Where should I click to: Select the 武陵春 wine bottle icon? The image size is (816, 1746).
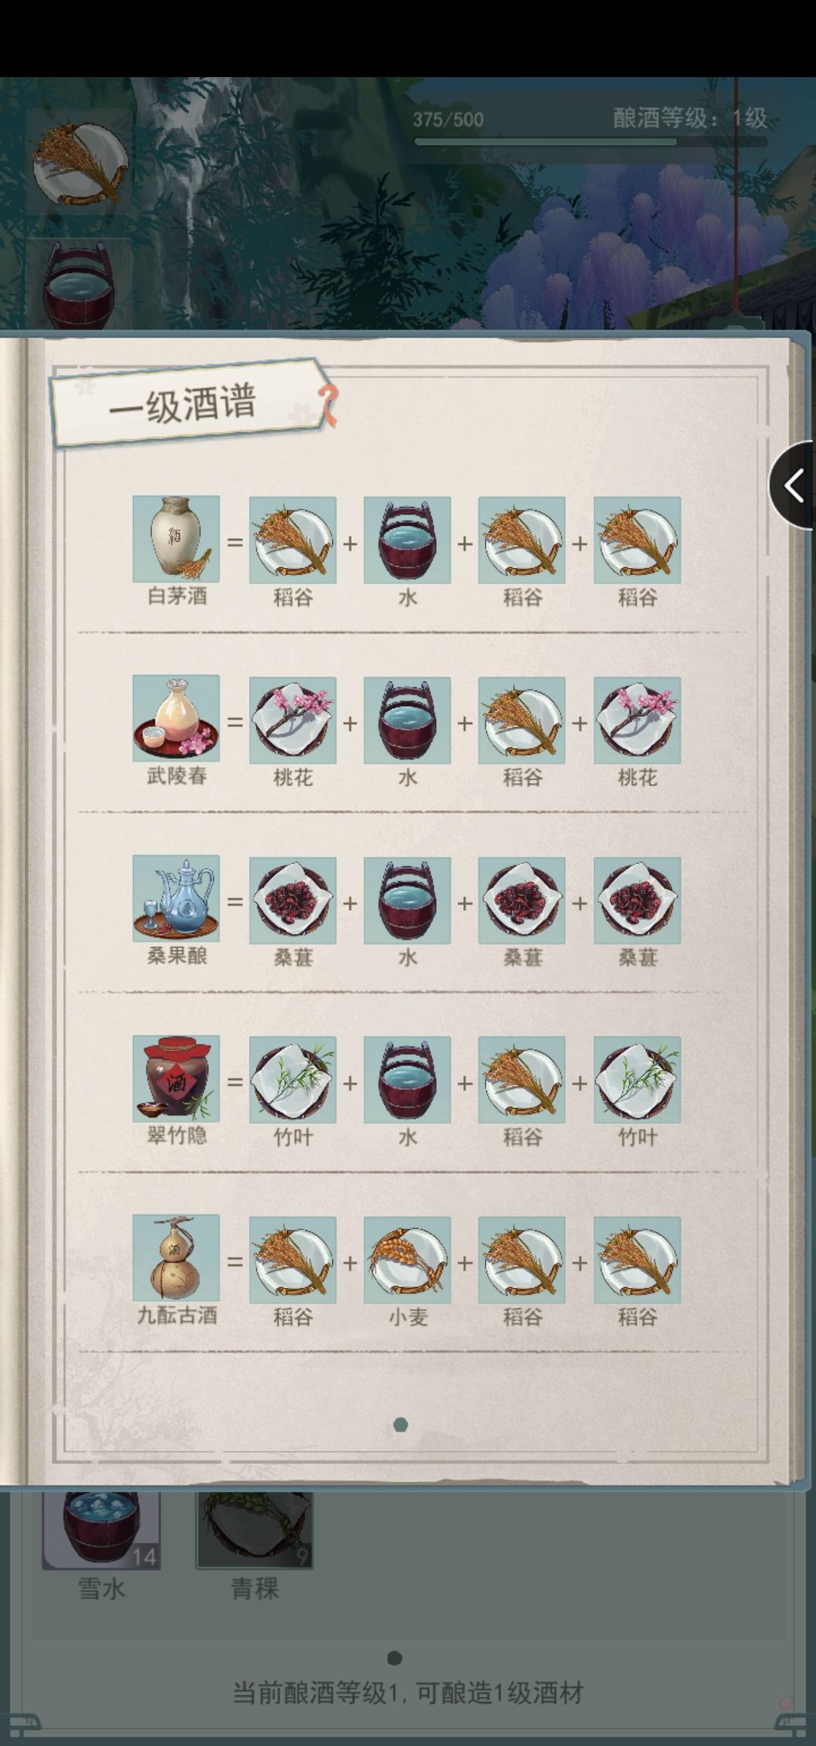[x=176, y=718]
